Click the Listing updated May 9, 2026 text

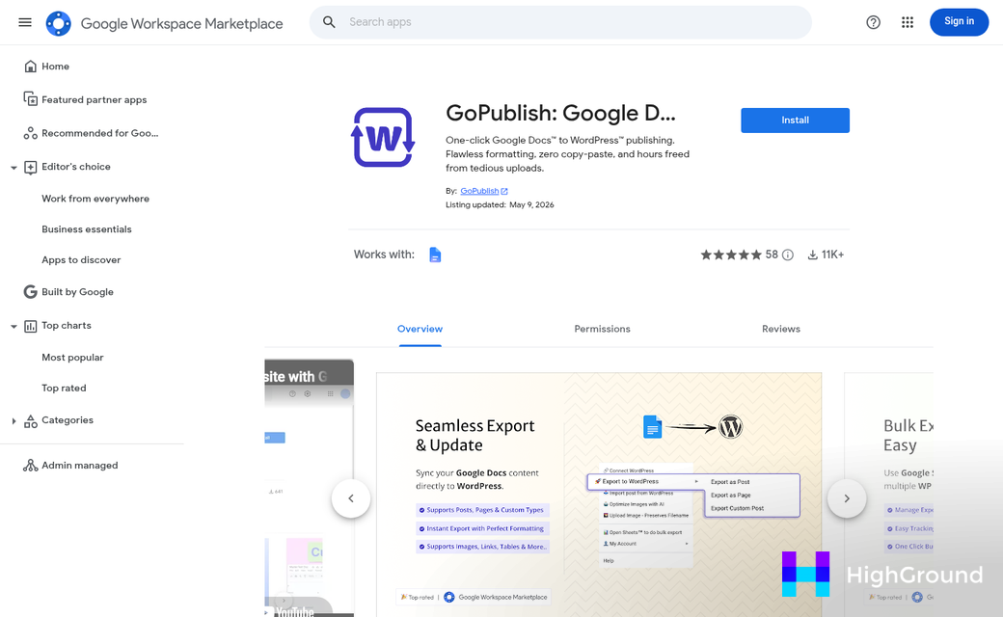500,205
